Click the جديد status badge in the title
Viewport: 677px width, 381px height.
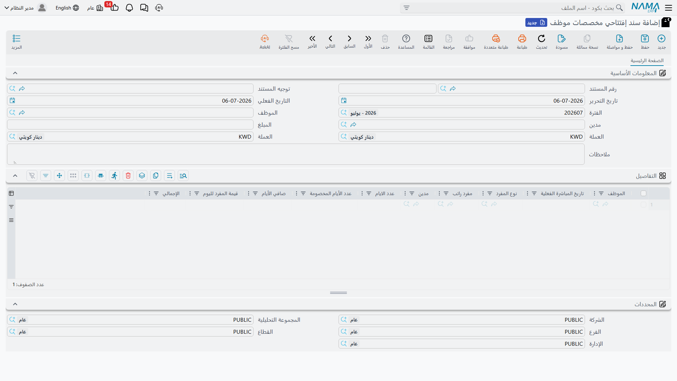pyautogui.click(x=536, y=23)
